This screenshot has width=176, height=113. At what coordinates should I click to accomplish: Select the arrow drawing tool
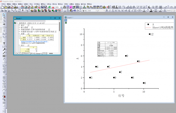(4, 50)
